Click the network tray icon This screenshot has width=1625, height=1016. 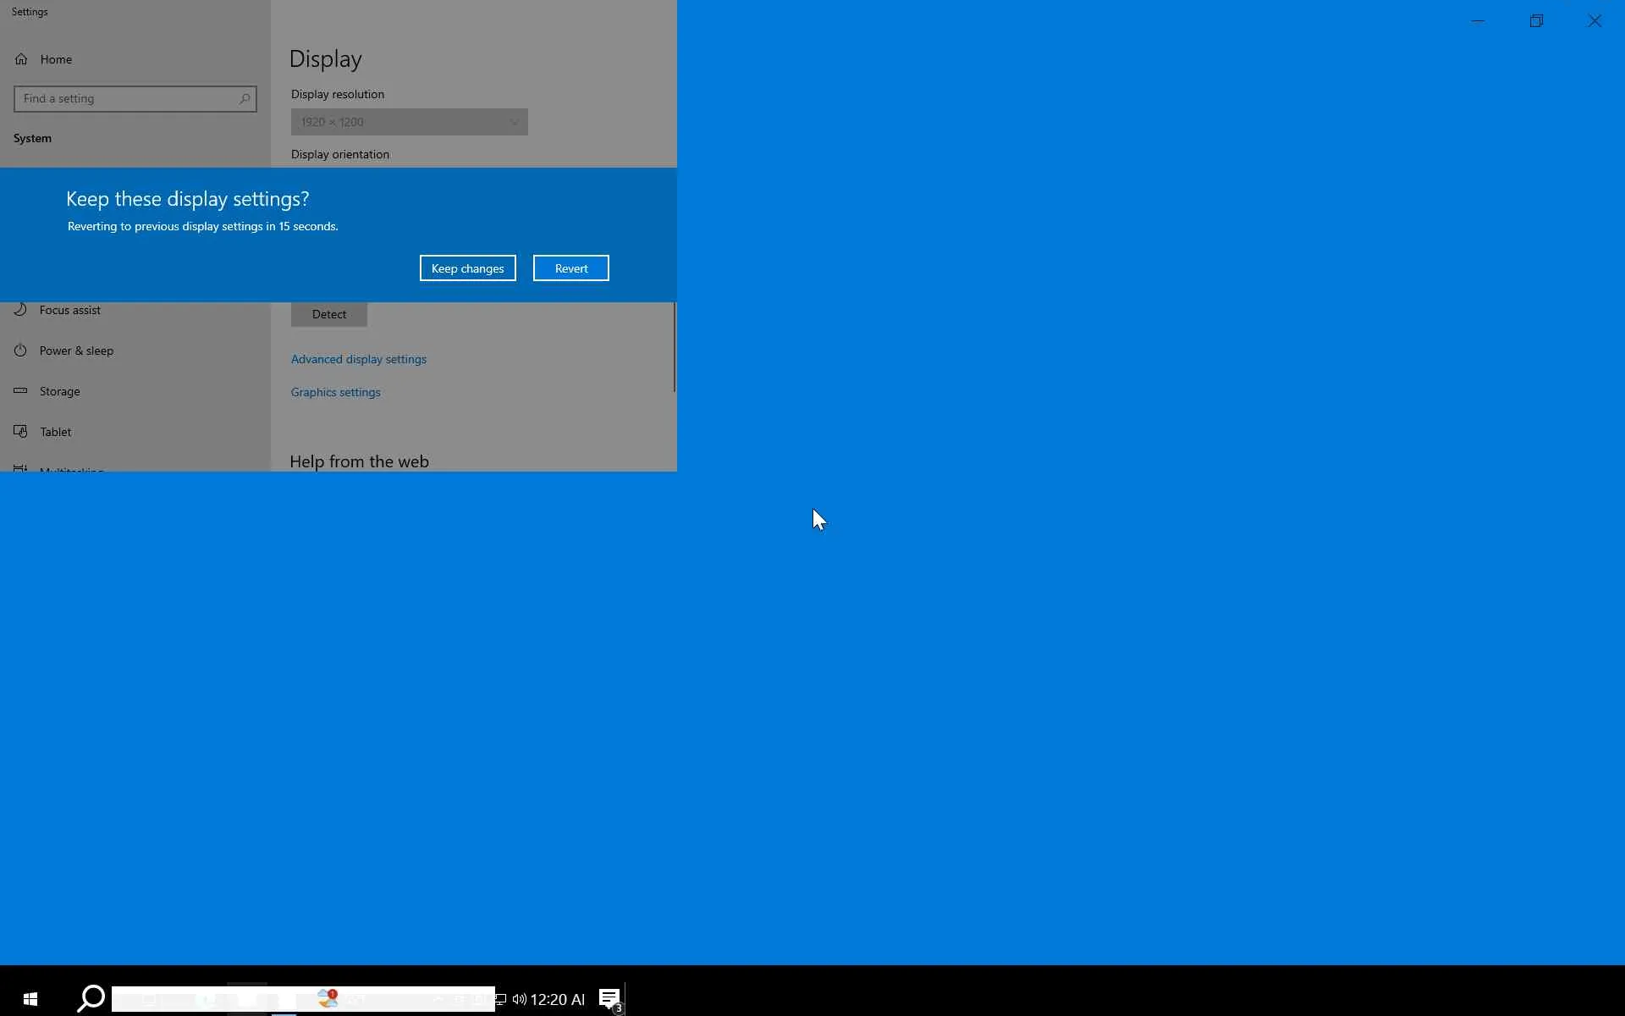click(x=500, y=999)
